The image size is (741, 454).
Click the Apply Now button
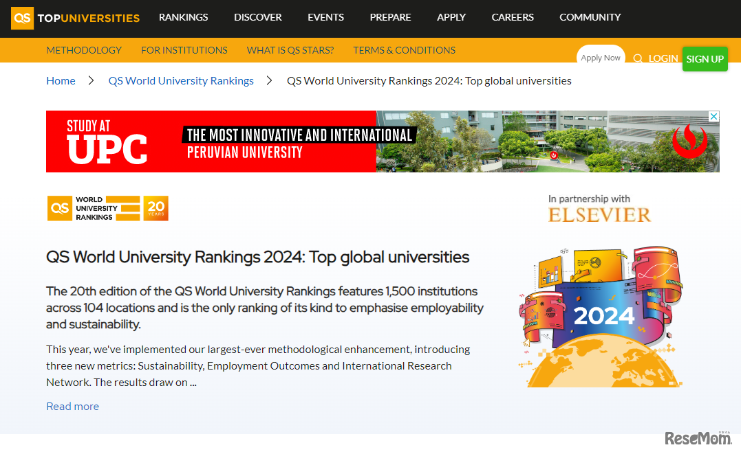[600, 57]
